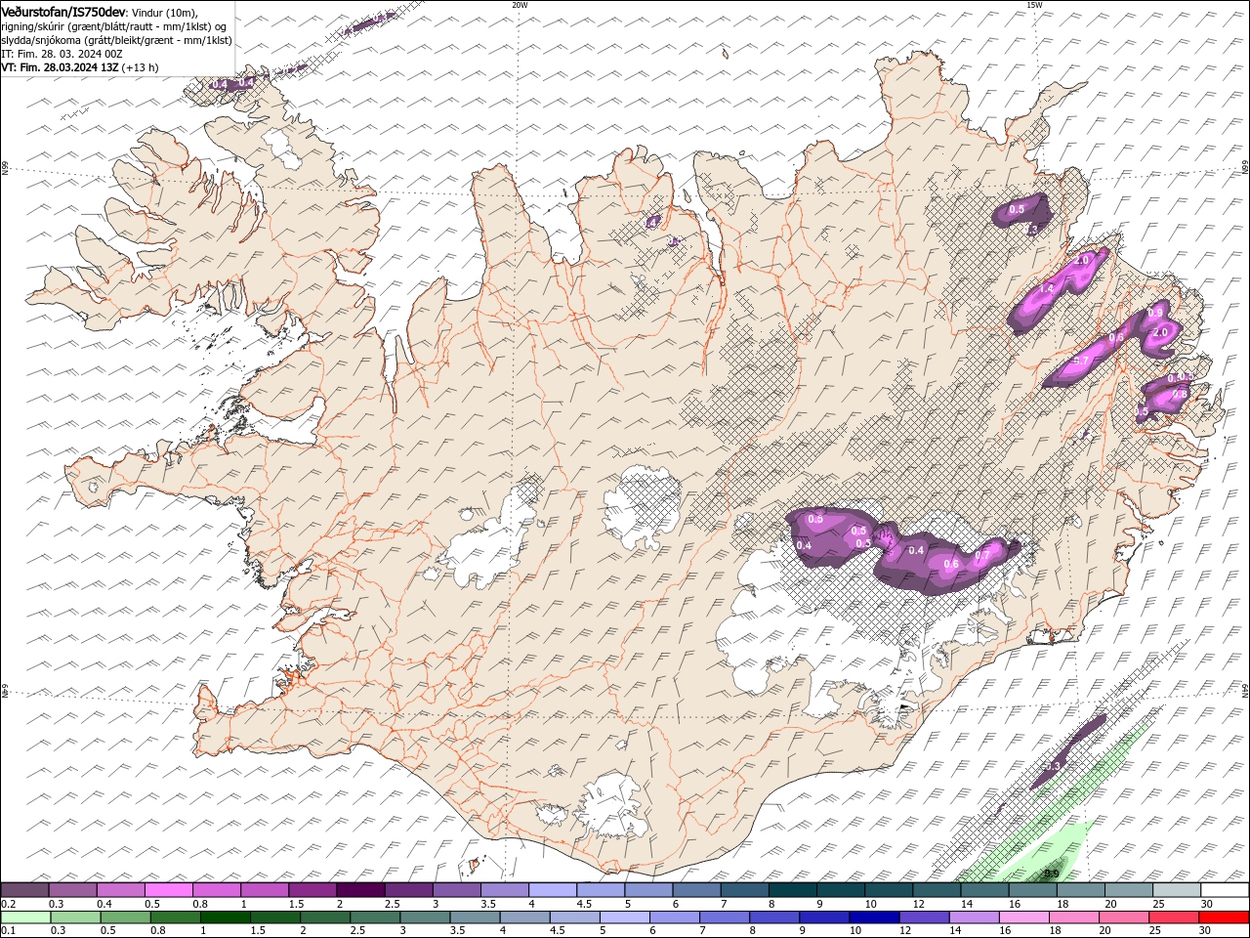The height and width of the screenshot is (938, 1250).
Task: Click the '0.9' value in green rain area offshore
Action: click(x=1052, y=874)
